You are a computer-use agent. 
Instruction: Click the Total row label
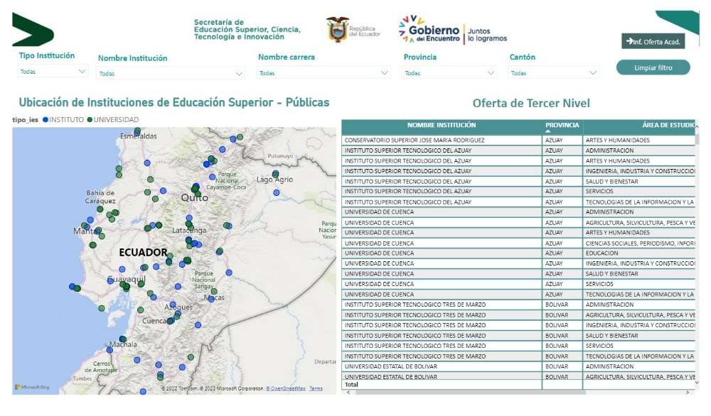pos(351,385)
